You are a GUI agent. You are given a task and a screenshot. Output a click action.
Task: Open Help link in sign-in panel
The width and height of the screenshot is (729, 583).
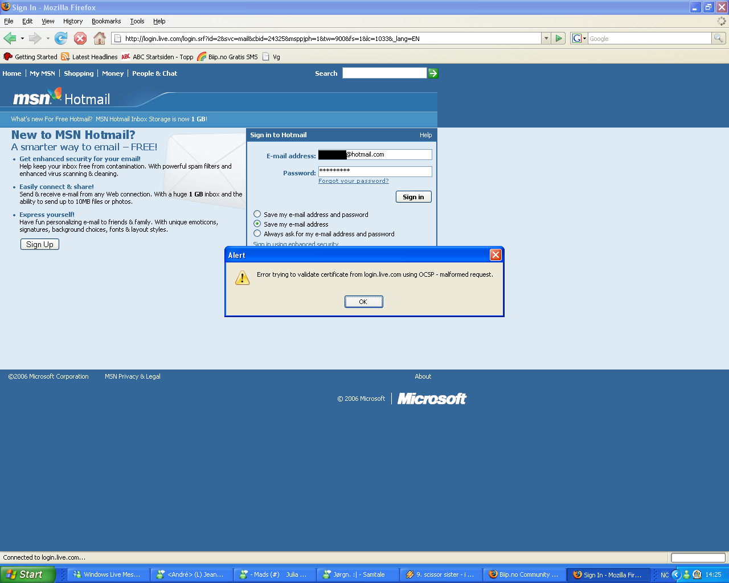[x=425, y=135]
